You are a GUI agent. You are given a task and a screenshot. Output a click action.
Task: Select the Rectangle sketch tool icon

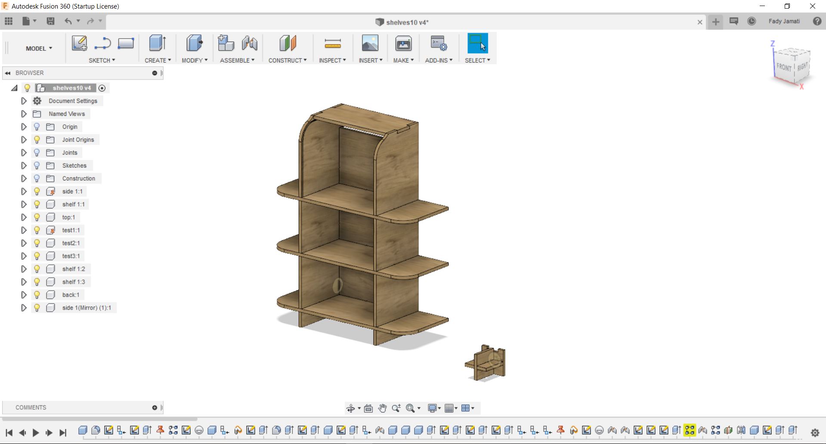[126, 43]
